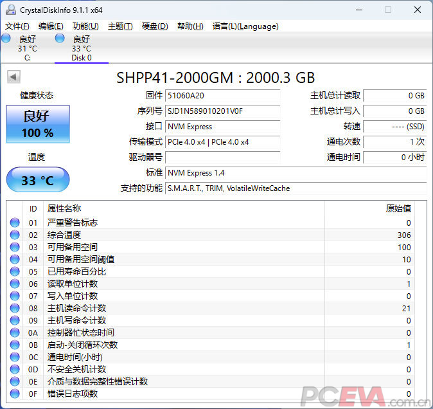Select the Disk 0 tab at 33 °C
The image size is (433, 409).
pyautogui.click(x=81, y=48)
